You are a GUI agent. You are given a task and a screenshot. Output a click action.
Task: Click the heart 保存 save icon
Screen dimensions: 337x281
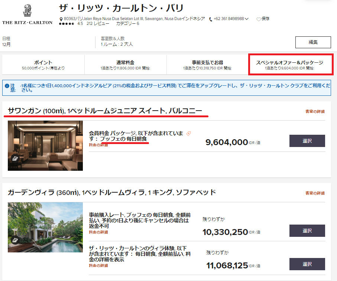pyautogui.click(x=259, y=19)
